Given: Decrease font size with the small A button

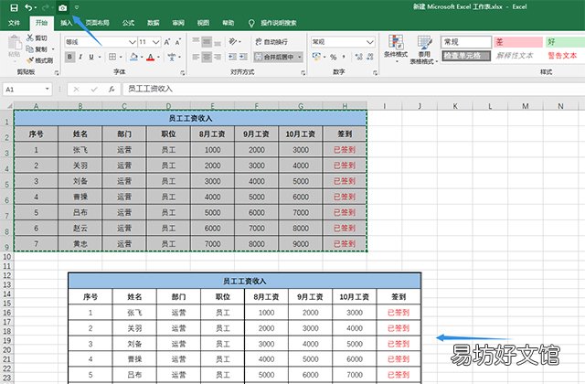Looking at the screenshot, I should click(x=178, y=42).
